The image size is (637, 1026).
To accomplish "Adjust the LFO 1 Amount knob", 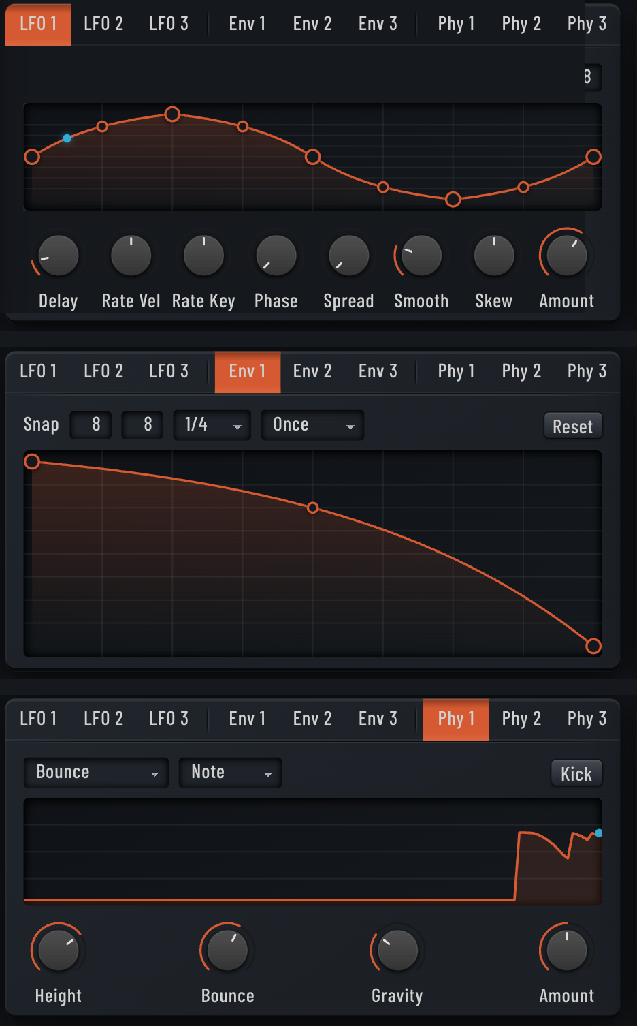I will (x=567, y=256).
